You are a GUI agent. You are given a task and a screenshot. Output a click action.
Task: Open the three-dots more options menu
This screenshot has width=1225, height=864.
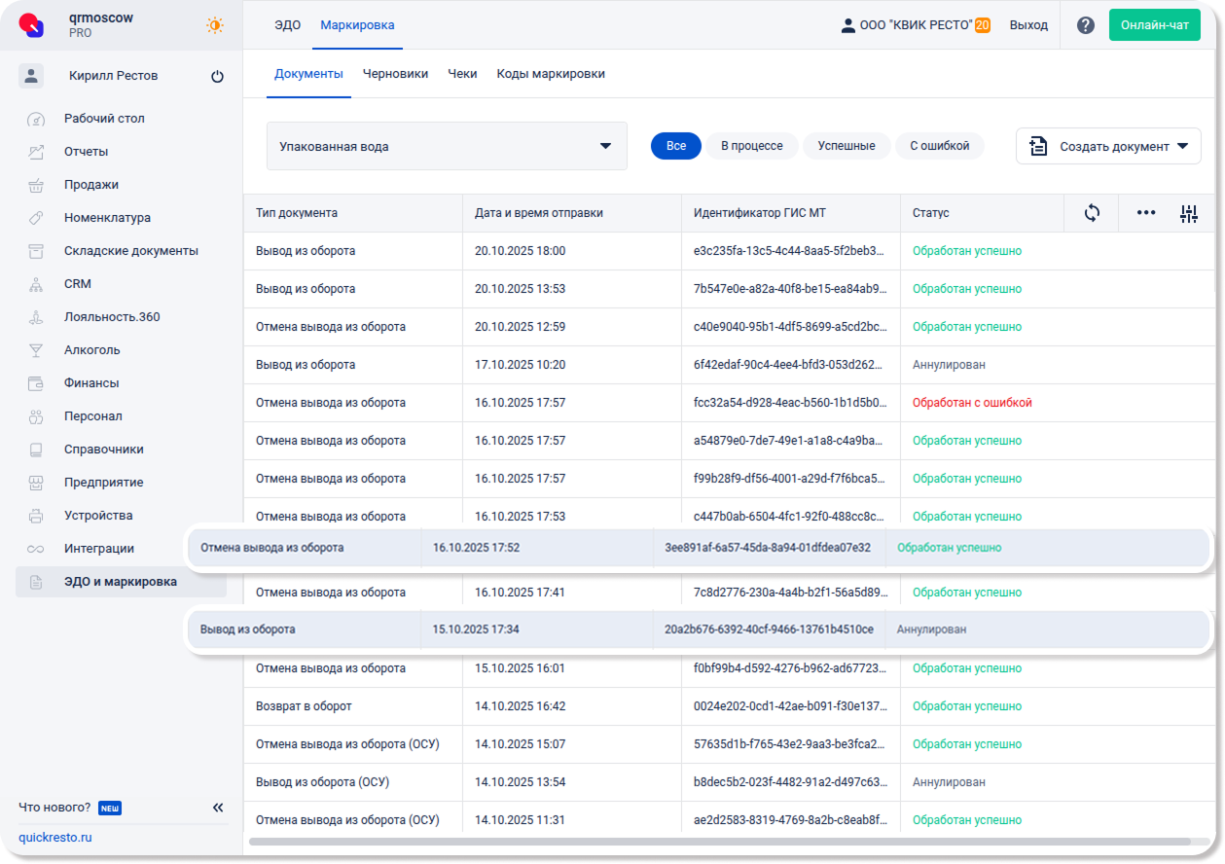coord(1146,213)
